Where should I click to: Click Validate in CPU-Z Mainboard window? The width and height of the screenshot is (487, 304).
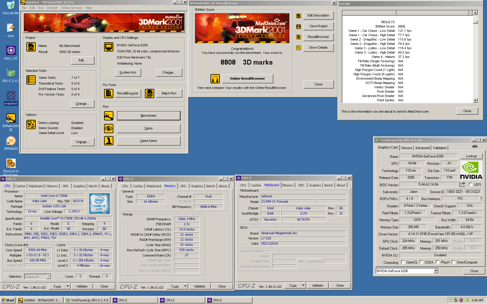317,285
